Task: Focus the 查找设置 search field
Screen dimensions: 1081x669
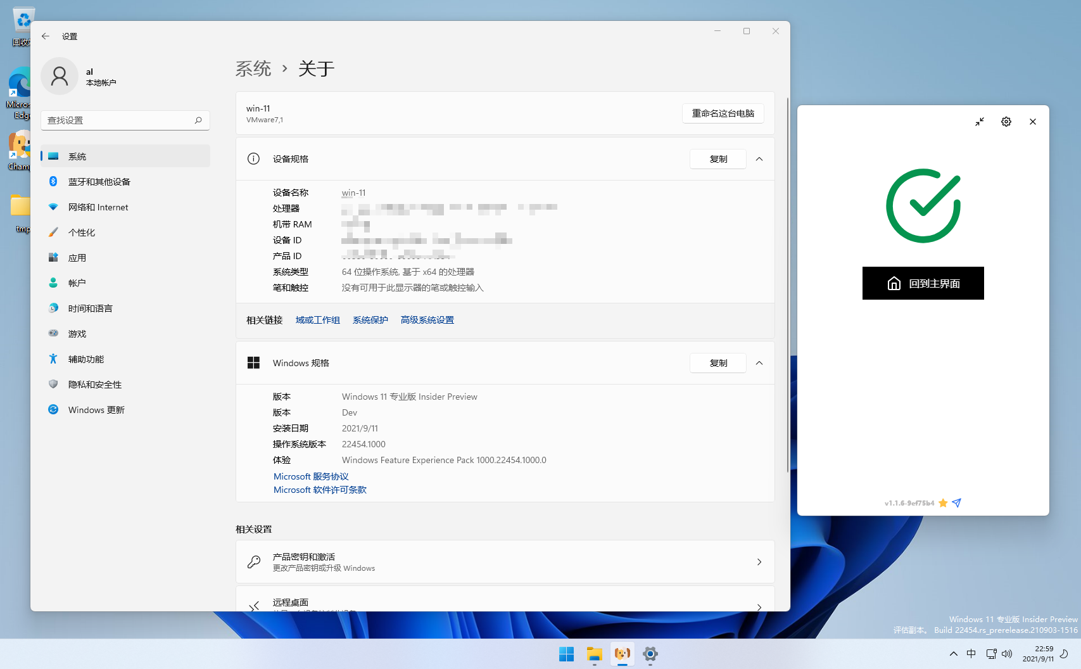Action: pyautogui.click(x=125, y=120)
